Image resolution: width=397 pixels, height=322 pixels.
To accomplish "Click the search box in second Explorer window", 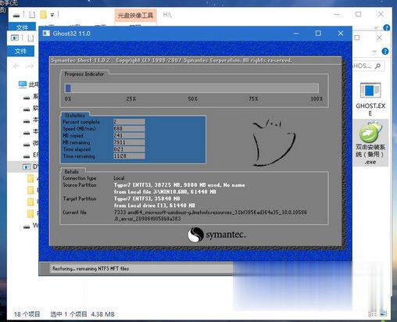I will click(x=368, y=66).
